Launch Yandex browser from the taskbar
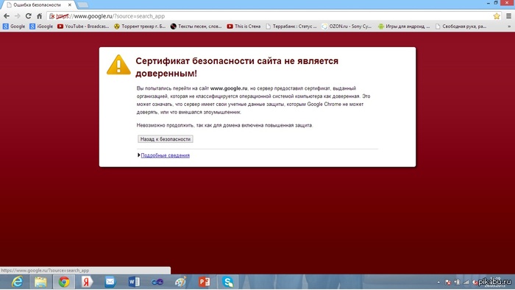515x290 pixels. pos(87,282)
